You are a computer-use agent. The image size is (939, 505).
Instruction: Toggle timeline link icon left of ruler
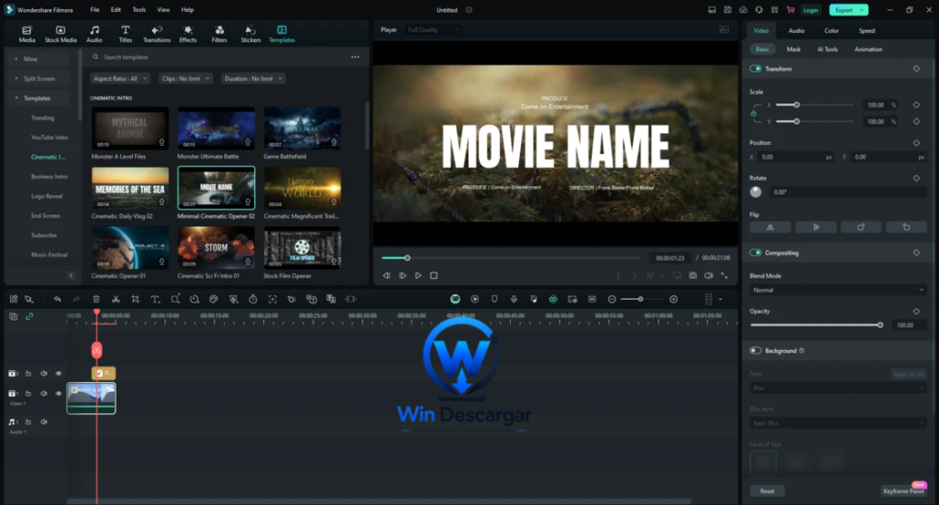28,316
